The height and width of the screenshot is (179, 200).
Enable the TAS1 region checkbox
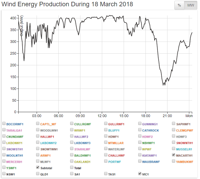point(106,174)
